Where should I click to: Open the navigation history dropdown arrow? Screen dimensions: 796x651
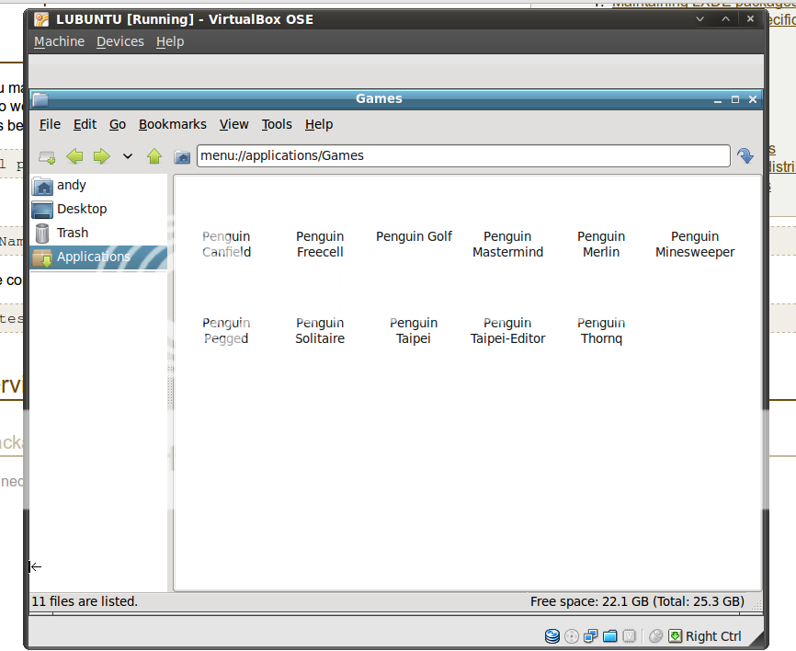pyautogui.click(x=128, y=157)
